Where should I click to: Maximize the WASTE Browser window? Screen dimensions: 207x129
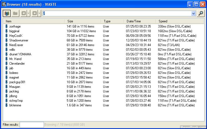point(196,4)
